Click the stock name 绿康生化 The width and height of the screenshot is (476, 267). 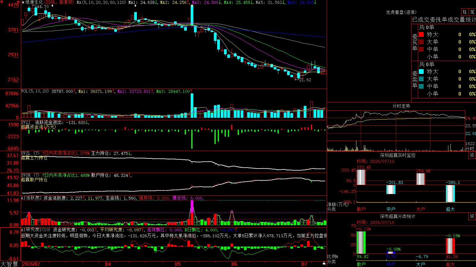click(34, 2)
